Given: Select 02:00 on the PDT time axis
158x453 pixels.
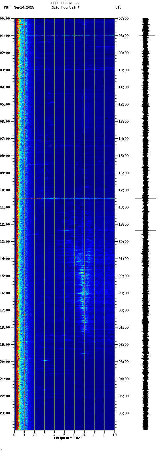Looking at the screenshot, I should [5, 53].
